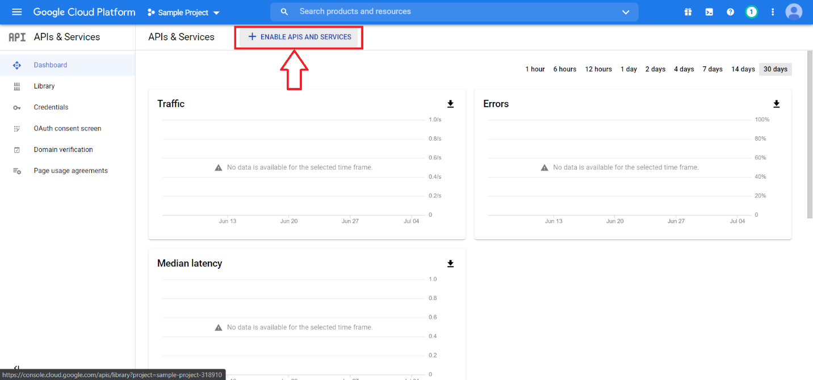Select the 7 days time range

713,69
